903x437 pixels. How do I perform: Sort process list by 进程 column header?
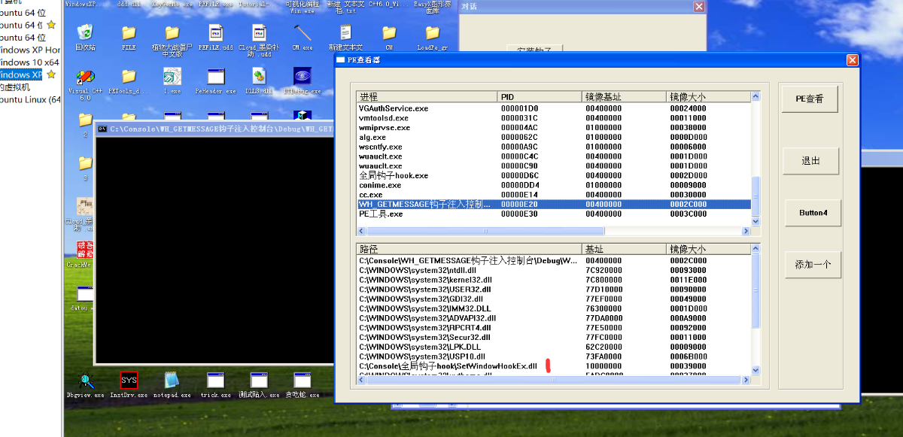pyautogui.click(x=427, y=97)
